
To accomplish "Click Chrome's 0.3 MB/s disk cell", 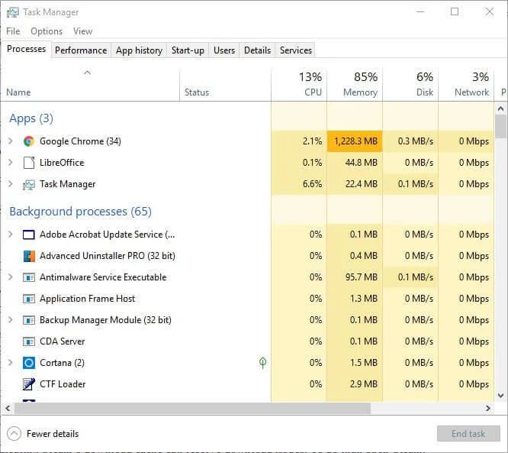I will coord(410,141).
